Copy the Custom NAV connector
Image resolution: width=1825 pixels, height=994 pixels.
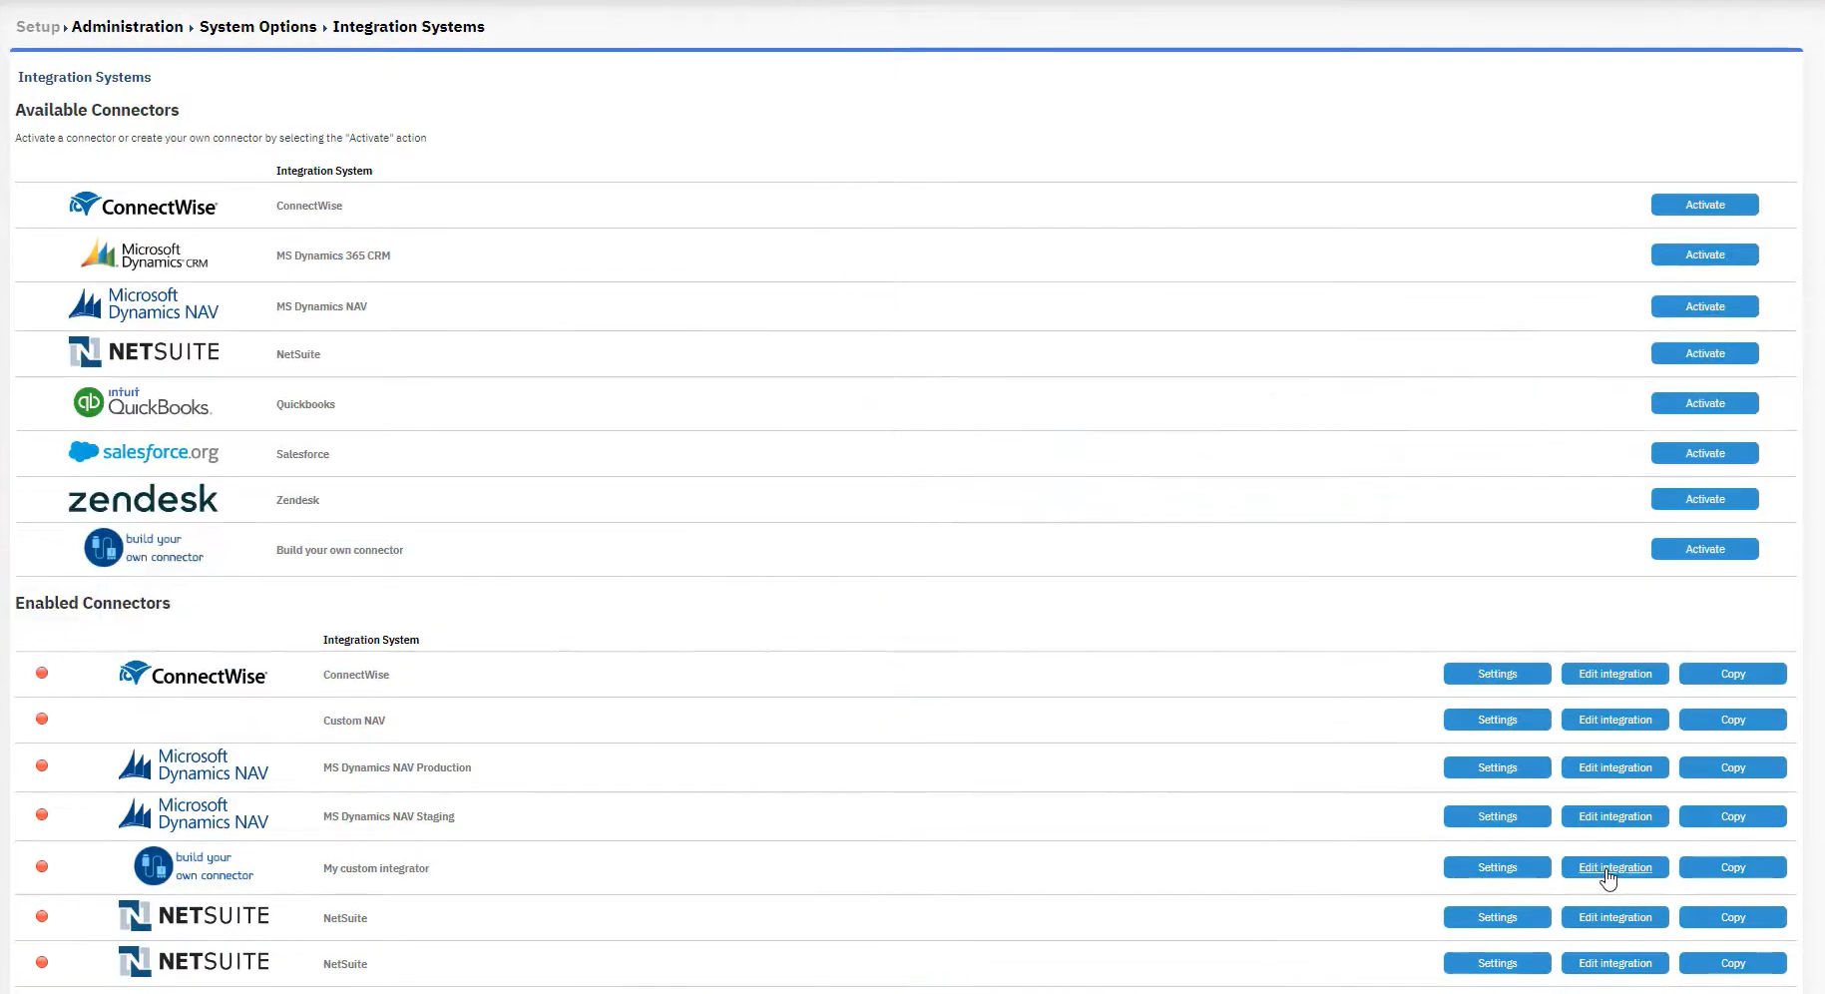[1732, 720]
